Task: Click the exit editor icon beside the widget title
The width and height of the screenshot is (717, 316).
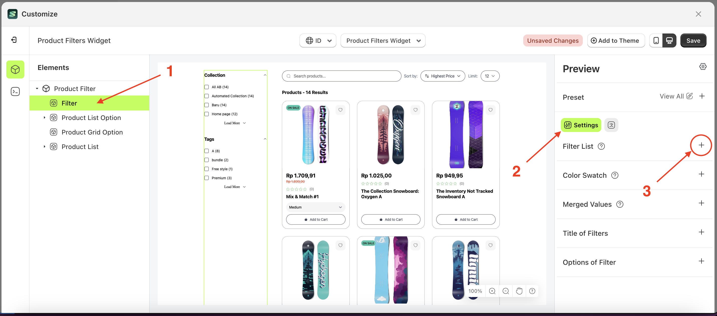Action: [14, 40]
